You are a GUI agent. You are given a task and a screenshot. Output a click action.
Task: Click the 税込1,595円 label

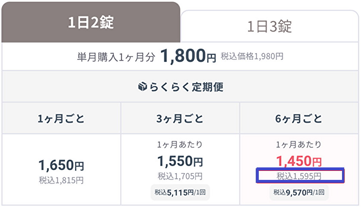[299, 176]
